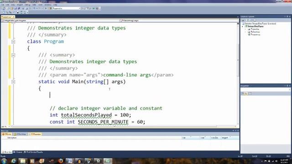Click Properties icon in Solution Explorer toolbar
The height and width of the screenshot is (164, 292).
click(x=243, y=20)
